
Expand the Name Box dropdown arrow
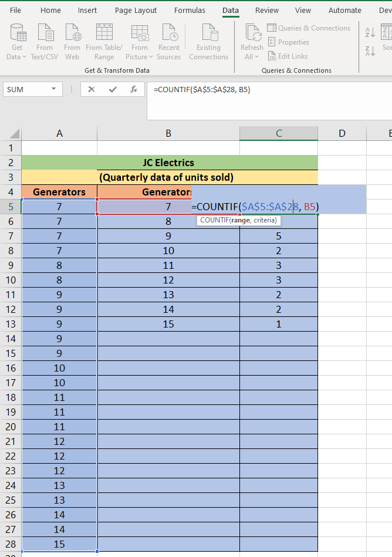tap(53, 89)
